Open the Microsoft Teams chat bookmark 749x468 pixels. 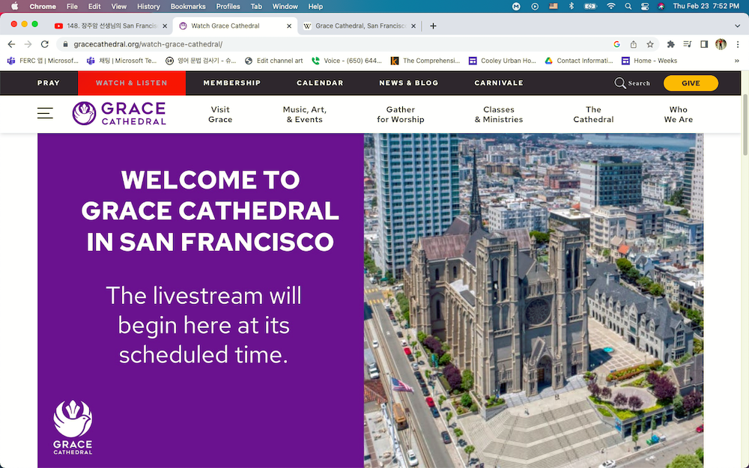pos(122,61)
